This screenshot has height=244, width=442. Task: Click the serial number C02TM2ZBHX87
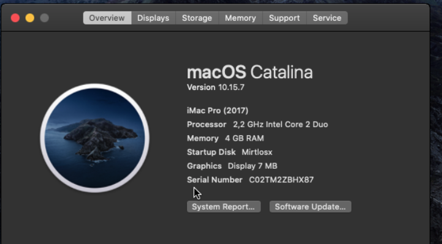coord(281,180)
